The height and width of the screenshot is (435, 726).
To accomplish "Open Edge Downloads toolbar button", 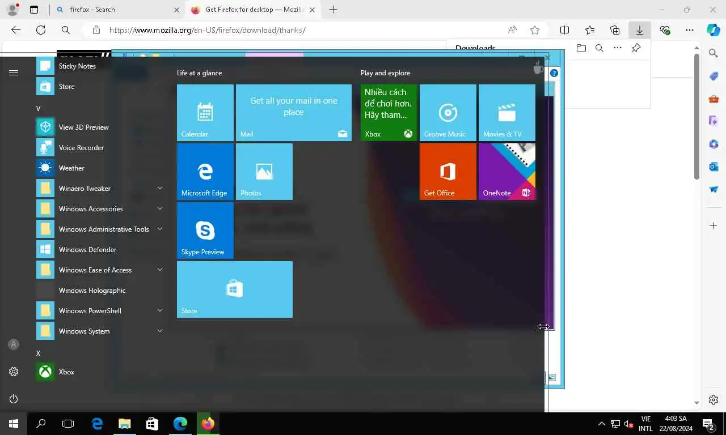I will click(x=639, y=30).
